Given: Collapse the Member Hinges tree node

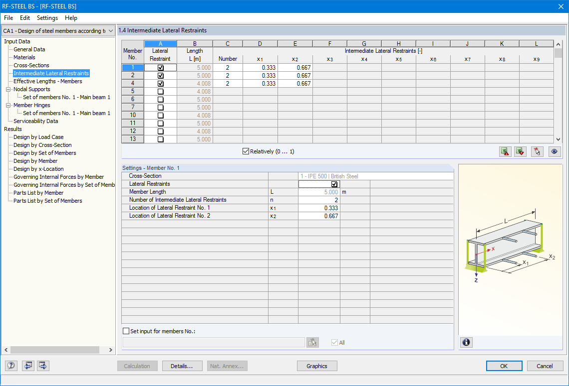Looking at the screenshot, I should pyautogui.click(x=8, y=105).
